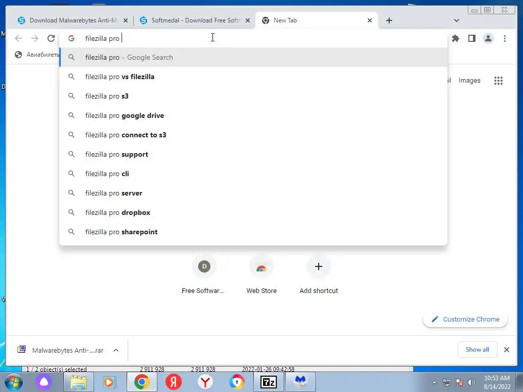The width and height of the screenshot is (523, 392).
Task: Choose 'filezilla pro support' suggestion
Action: tap(253, 154)
